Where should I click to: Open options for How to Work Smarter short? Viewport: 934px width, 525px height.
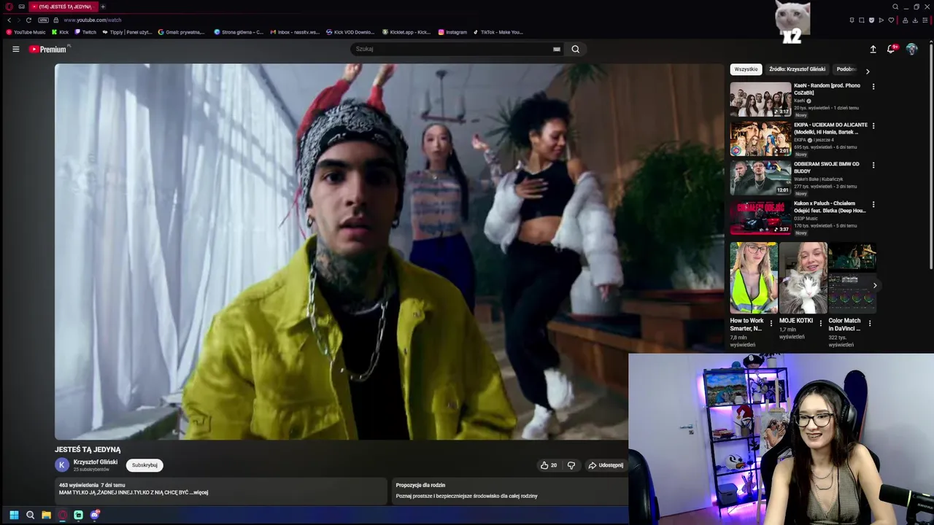pos(771,323)
